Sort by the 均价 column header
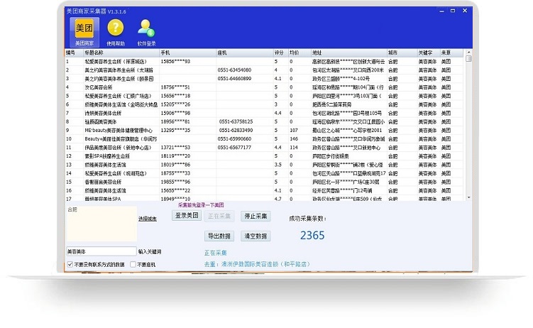Viewport: 533px width, 328px height. tap(300, 53)
